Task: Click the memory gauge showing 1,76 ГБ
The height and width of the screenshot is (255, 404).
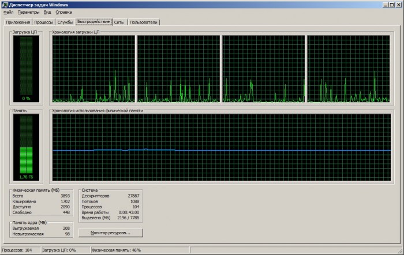Action: (x=26, y=147)
